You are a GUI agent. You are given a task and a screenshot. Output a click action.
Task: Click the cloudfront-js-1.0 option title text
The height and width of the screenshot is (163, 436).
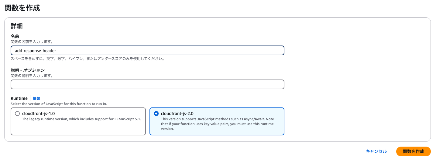(39, 114)
